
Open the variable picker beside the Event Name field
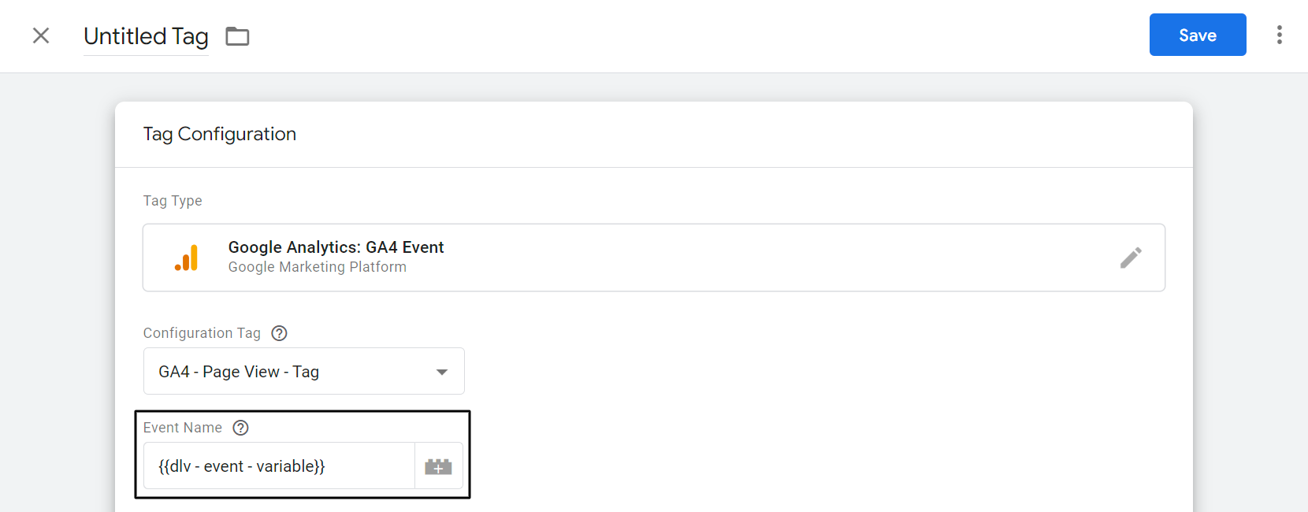point(438,466)
